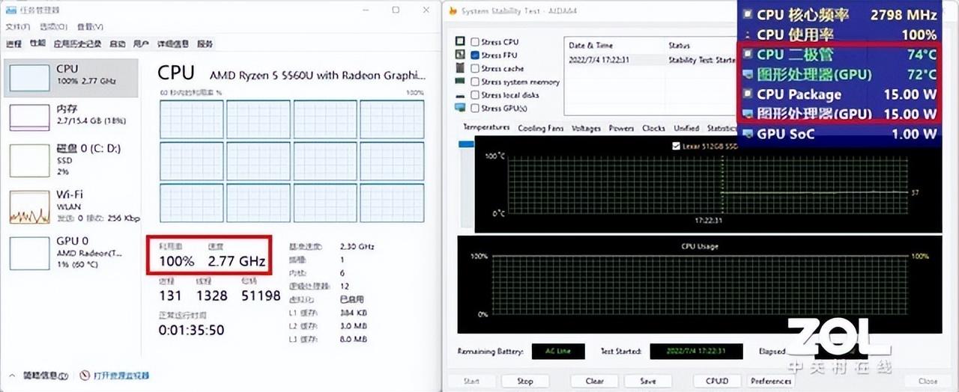Switch to 进程 tab in Task Manager

[x=13, y=44]
